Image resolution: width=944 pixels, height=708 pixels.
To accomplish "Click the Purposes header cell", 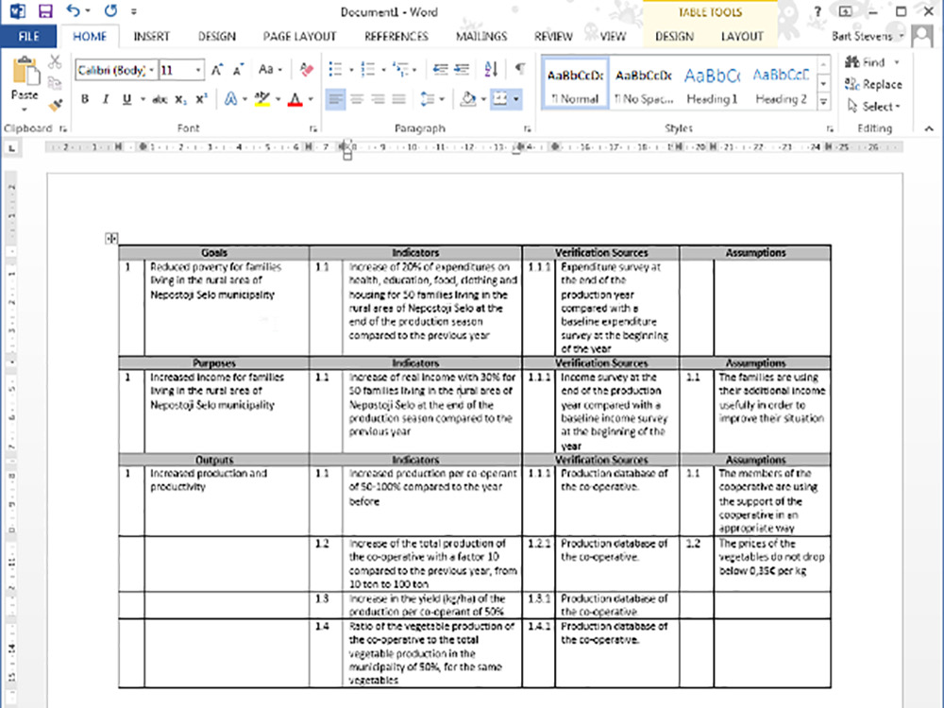I will [214, 363].
